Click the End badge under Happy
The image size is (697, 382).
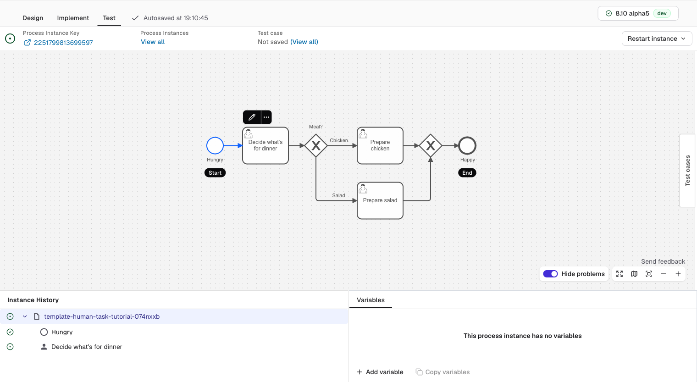467,173
